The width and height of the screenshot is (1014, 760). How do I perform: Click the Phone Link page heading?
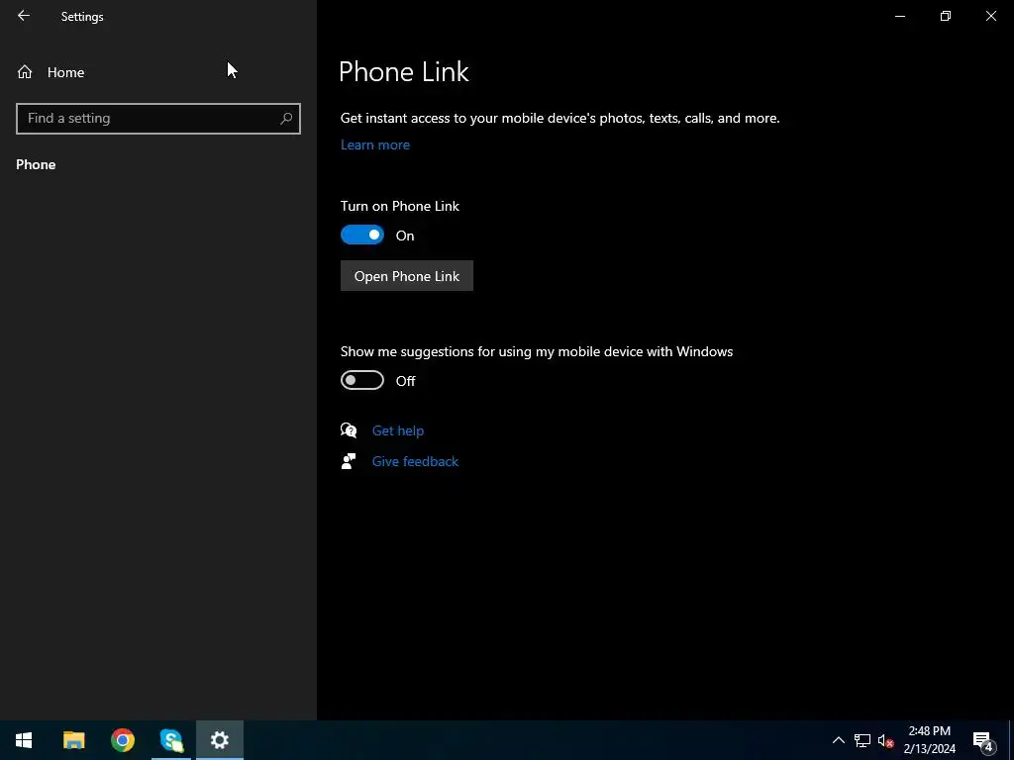(404, 71)
